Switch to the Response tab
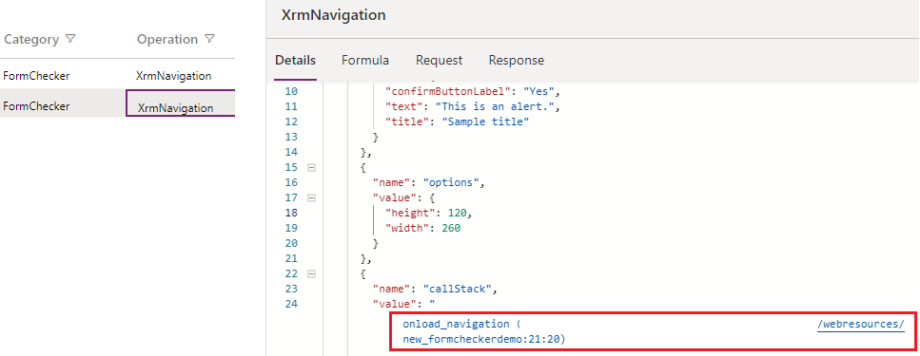920x356 pixels. (x=517, y=61)
